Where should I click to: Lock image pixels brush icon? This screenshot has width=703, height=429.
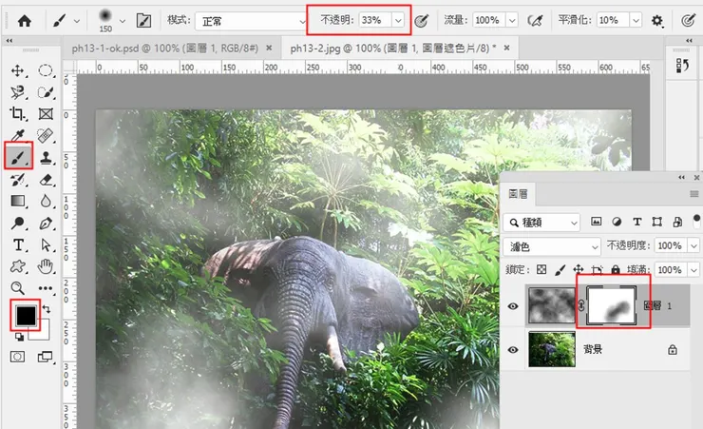560,269
